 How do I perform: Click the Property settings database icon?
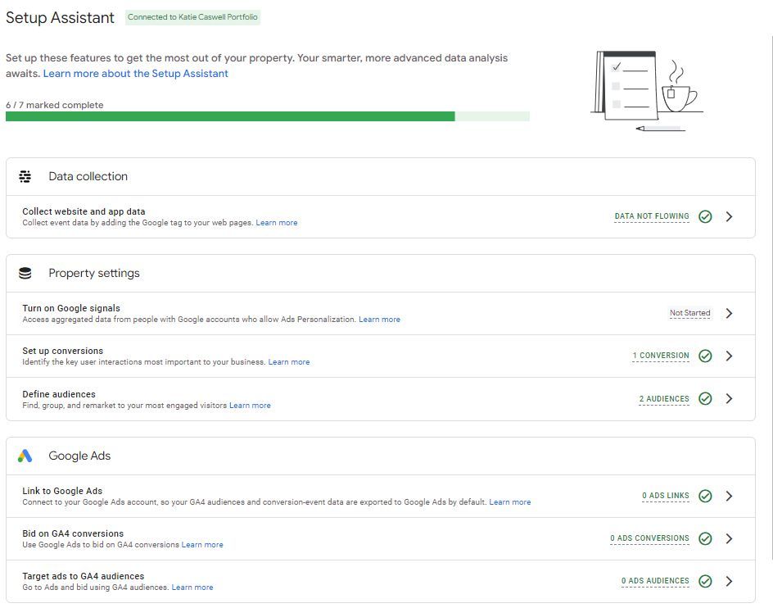(x=25, y=273)
